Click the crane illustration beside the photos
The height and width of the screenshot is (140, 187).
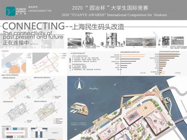pos(157,38)
